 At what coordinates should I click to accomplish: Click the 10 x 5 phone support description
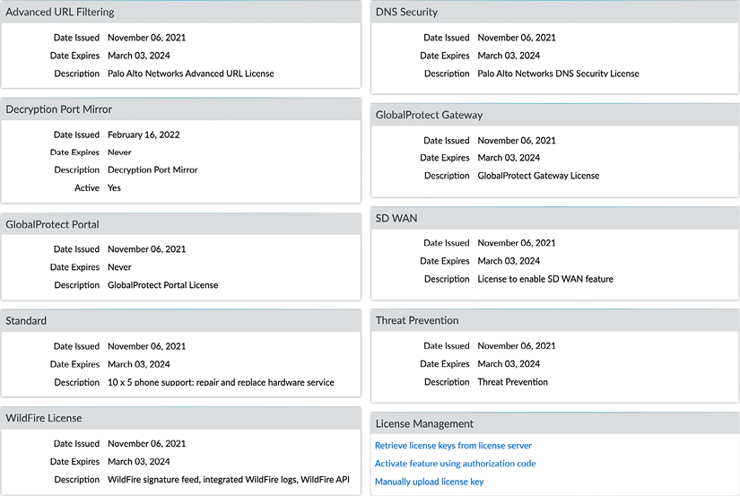click(x=221, y=382)
